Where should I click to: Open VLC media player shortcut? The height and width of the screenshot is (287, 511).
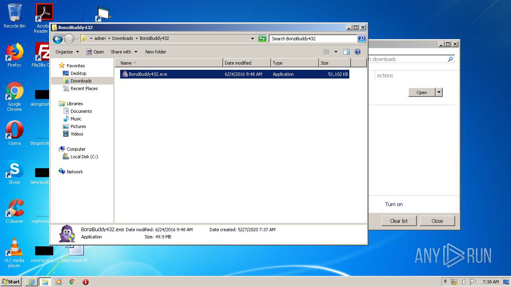(14, 253)
